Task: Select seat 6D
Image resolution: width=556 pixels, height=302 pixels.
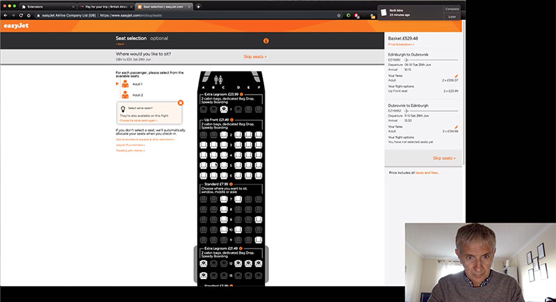Action: (x=238, y=175)
